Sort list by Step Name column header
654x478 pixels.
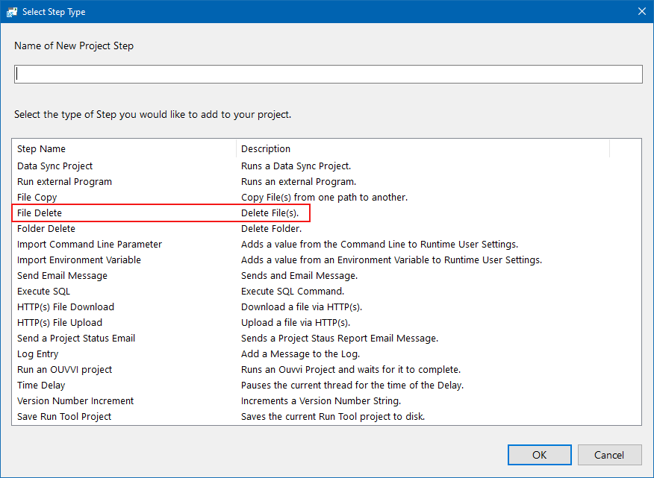(x=124, y=149)
